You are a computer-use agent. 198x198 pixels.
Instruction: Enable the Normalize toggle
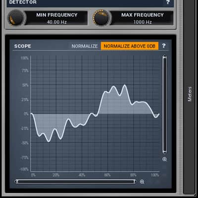(x=85, y=46)
